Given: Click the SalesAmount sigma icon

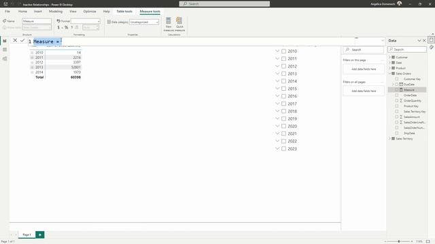Looking at the screenshot, I should pyautogui.click(x=401, y=117).
